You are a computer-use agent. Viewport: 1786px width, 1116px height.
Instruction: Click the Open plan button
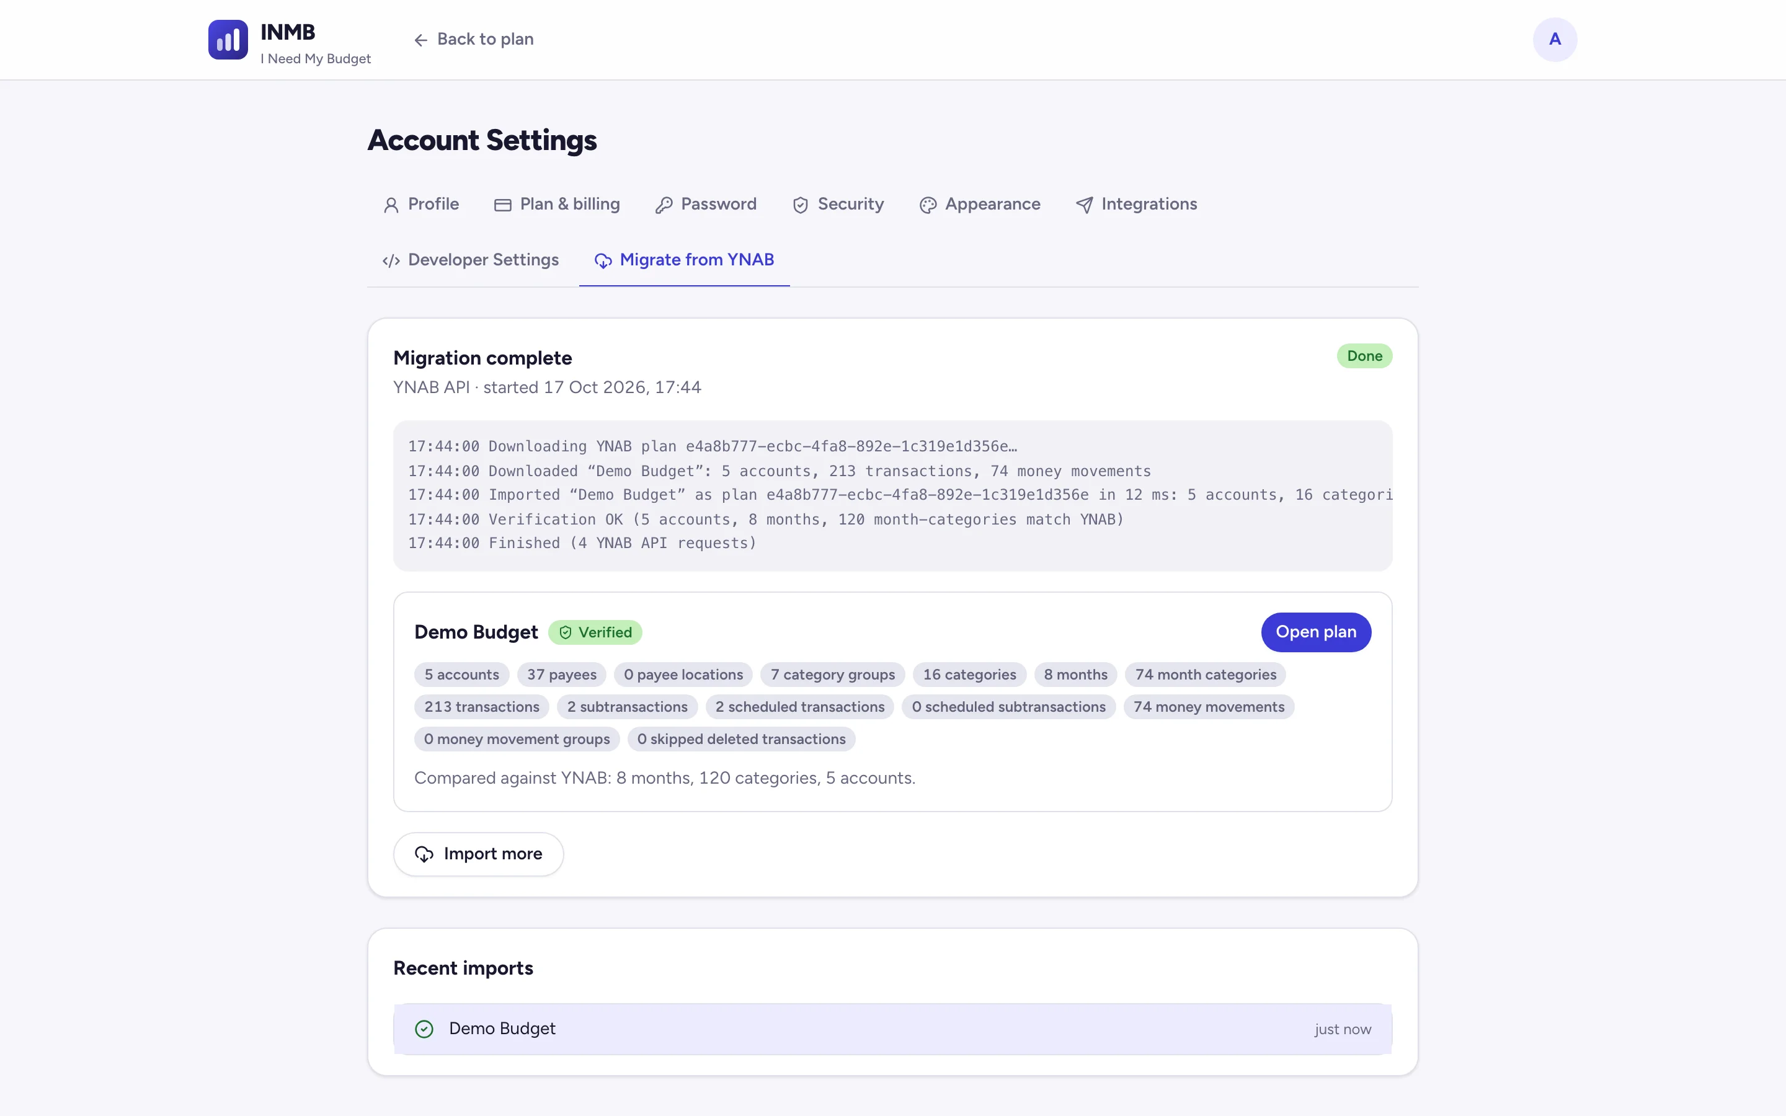pos(1316,632)
